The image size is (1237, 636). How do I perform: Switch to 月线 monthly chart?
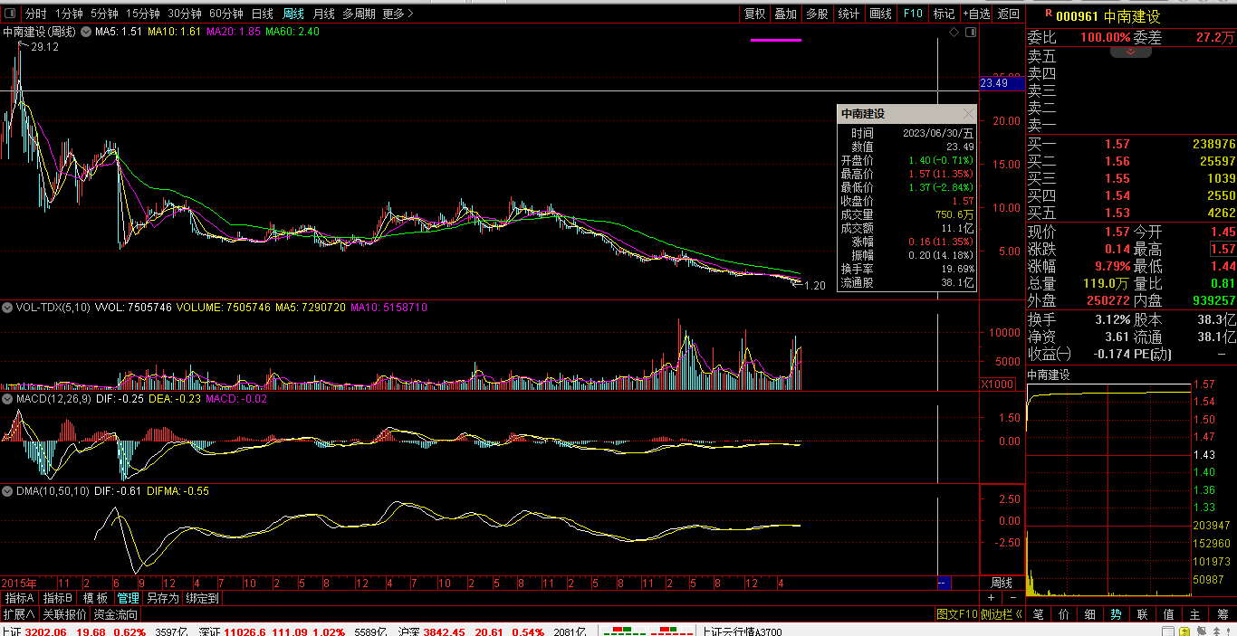323,14
